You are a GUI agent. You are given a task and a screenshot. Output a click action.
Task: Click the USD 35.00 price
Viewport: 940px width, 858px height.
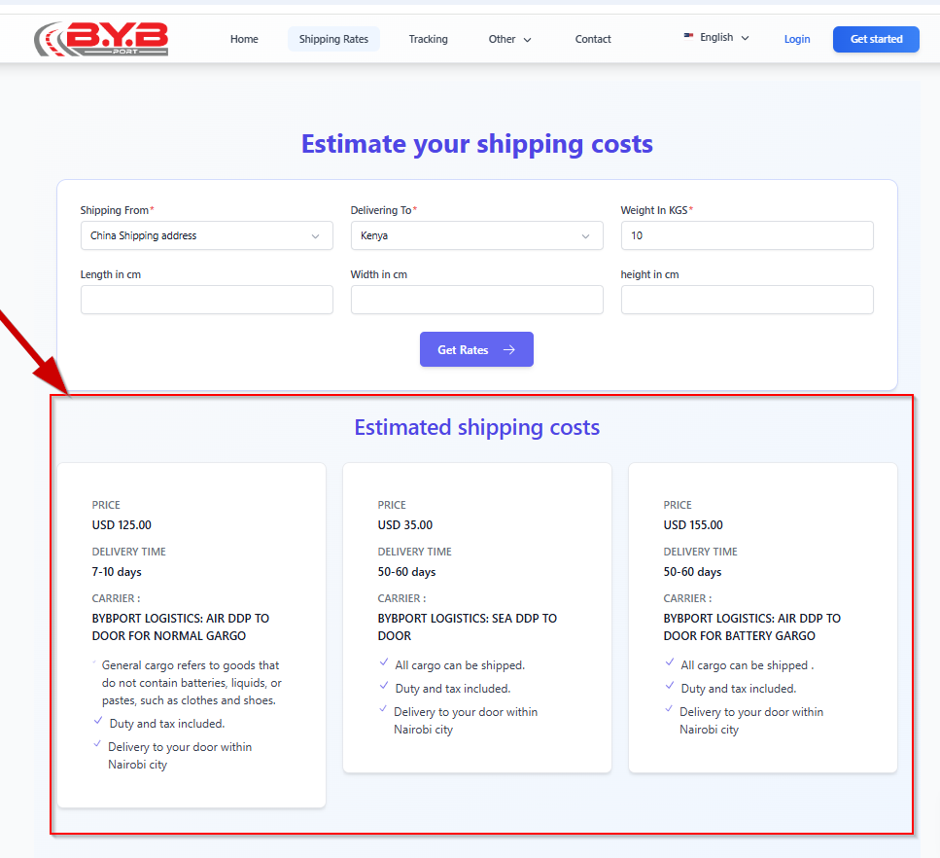[405, 525]
